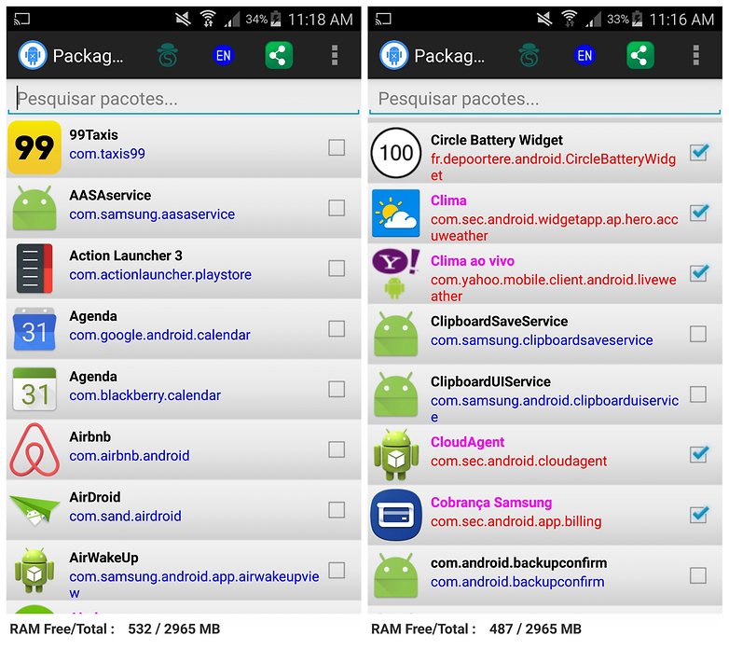Check the 99Taxis checkbox
This screenshot has height=649, width=729.
click(337, 147)
